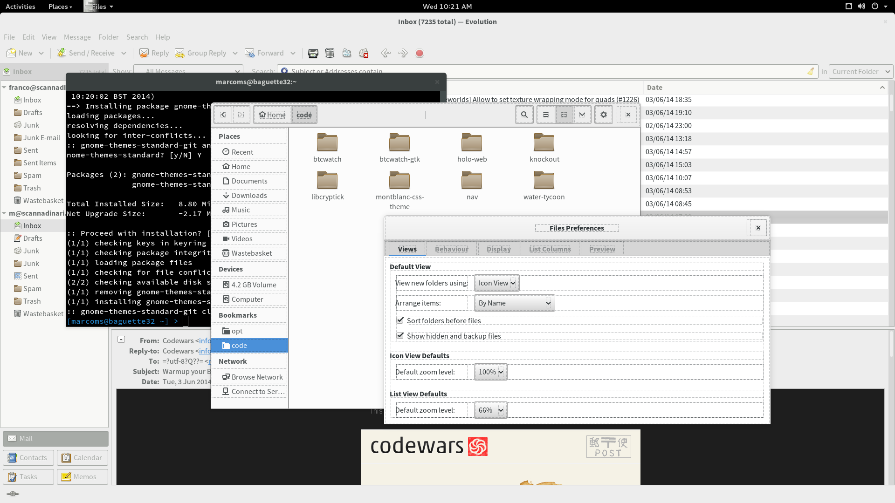Switch to the Display tab
This screenshot has height=503, width=895.
click(499, 249)
